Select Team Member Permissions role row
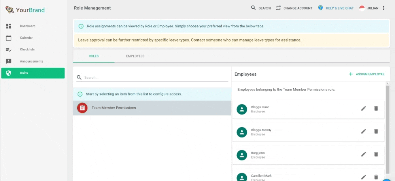 point(152,108)
